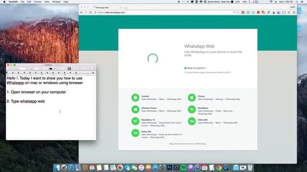Select the BlackBerry icon
Screen dimensions: 307x172
pyautogui.click(x=192, y=109)
